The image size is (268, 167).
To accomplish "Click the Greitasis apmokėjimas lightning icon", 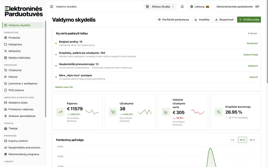I will point(6,116).
